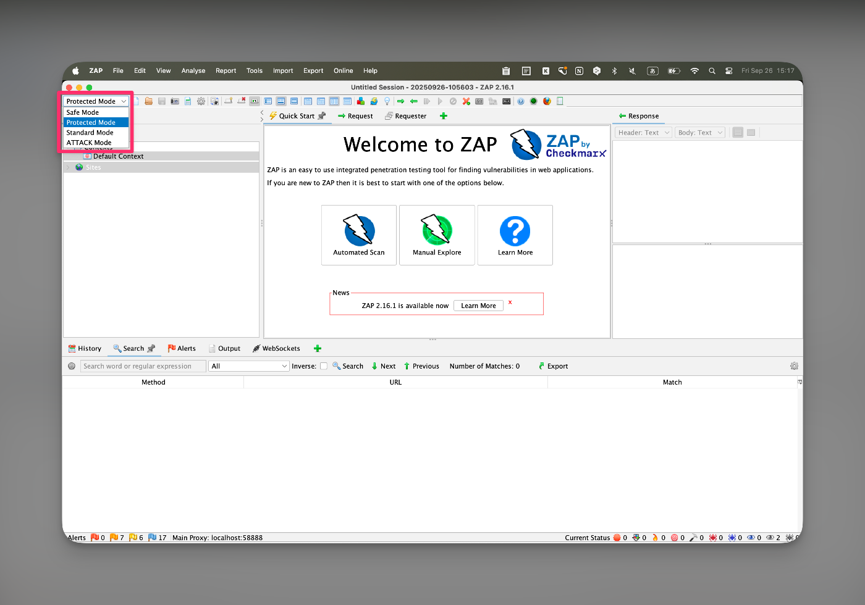Click the target icon beside search field

coord(72,366)
